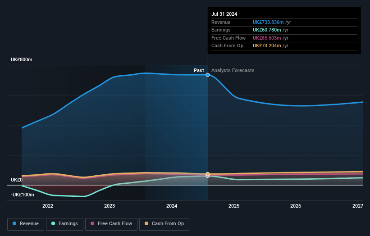
Task: Click the Jul 31 2024 tooltip date
Action: [x=224, y=14]
